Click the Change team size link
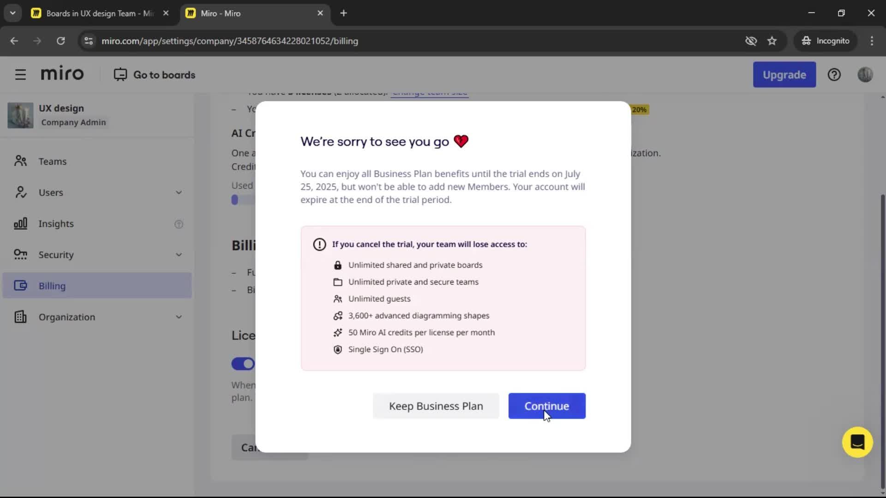 (430, 93)
